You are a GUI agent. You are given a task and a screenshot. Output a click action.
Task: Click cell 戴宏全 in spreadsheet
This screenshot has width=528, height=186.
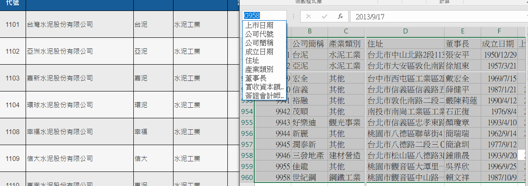[463, 79]
